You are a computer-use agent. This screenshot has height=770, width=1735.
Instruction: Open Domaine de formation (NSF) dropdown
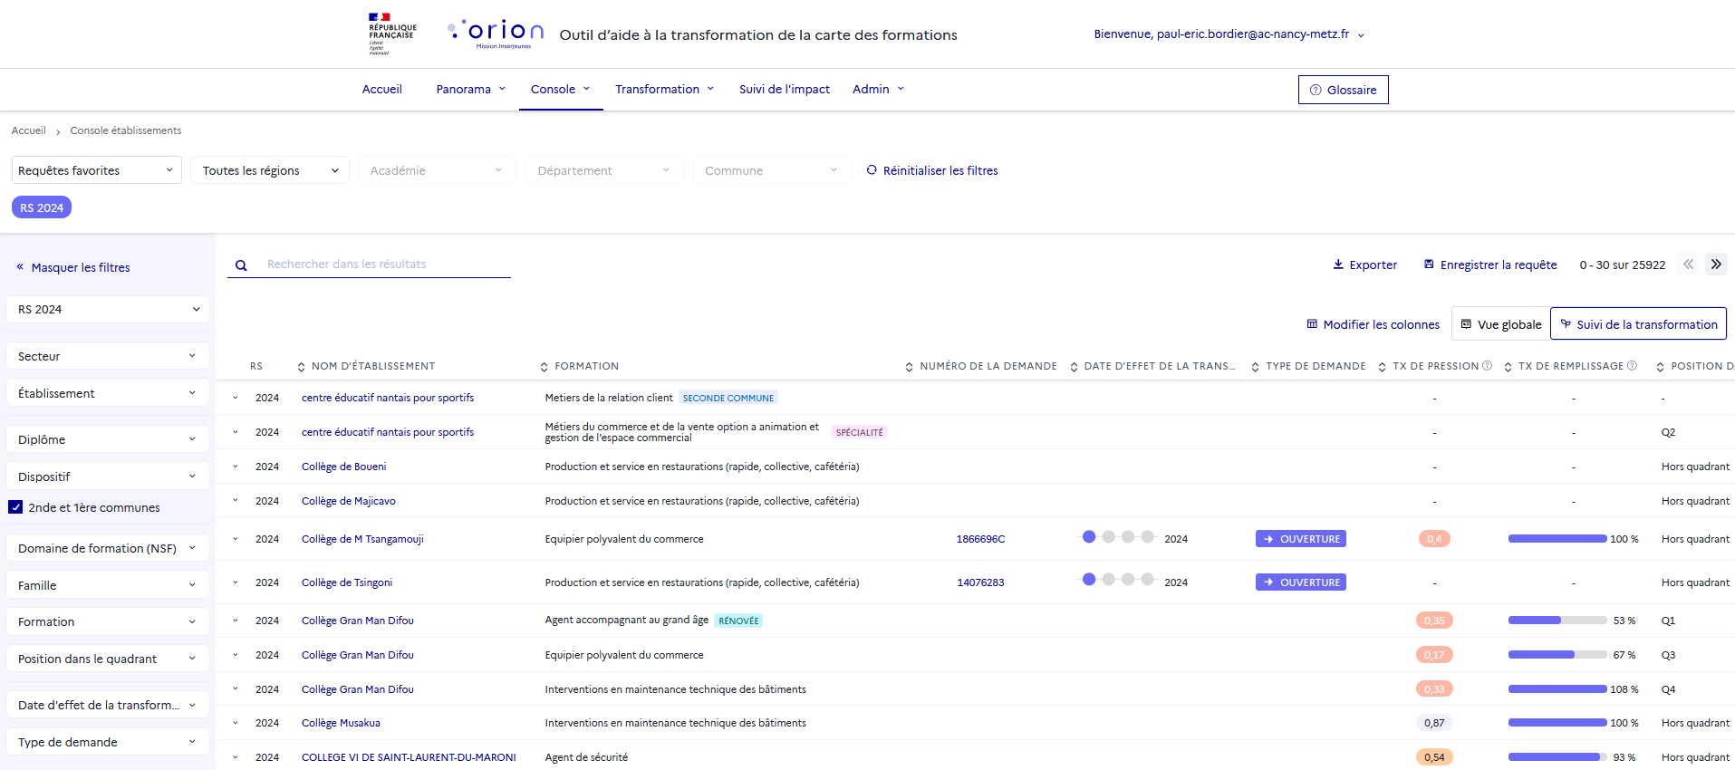point(108,548)
